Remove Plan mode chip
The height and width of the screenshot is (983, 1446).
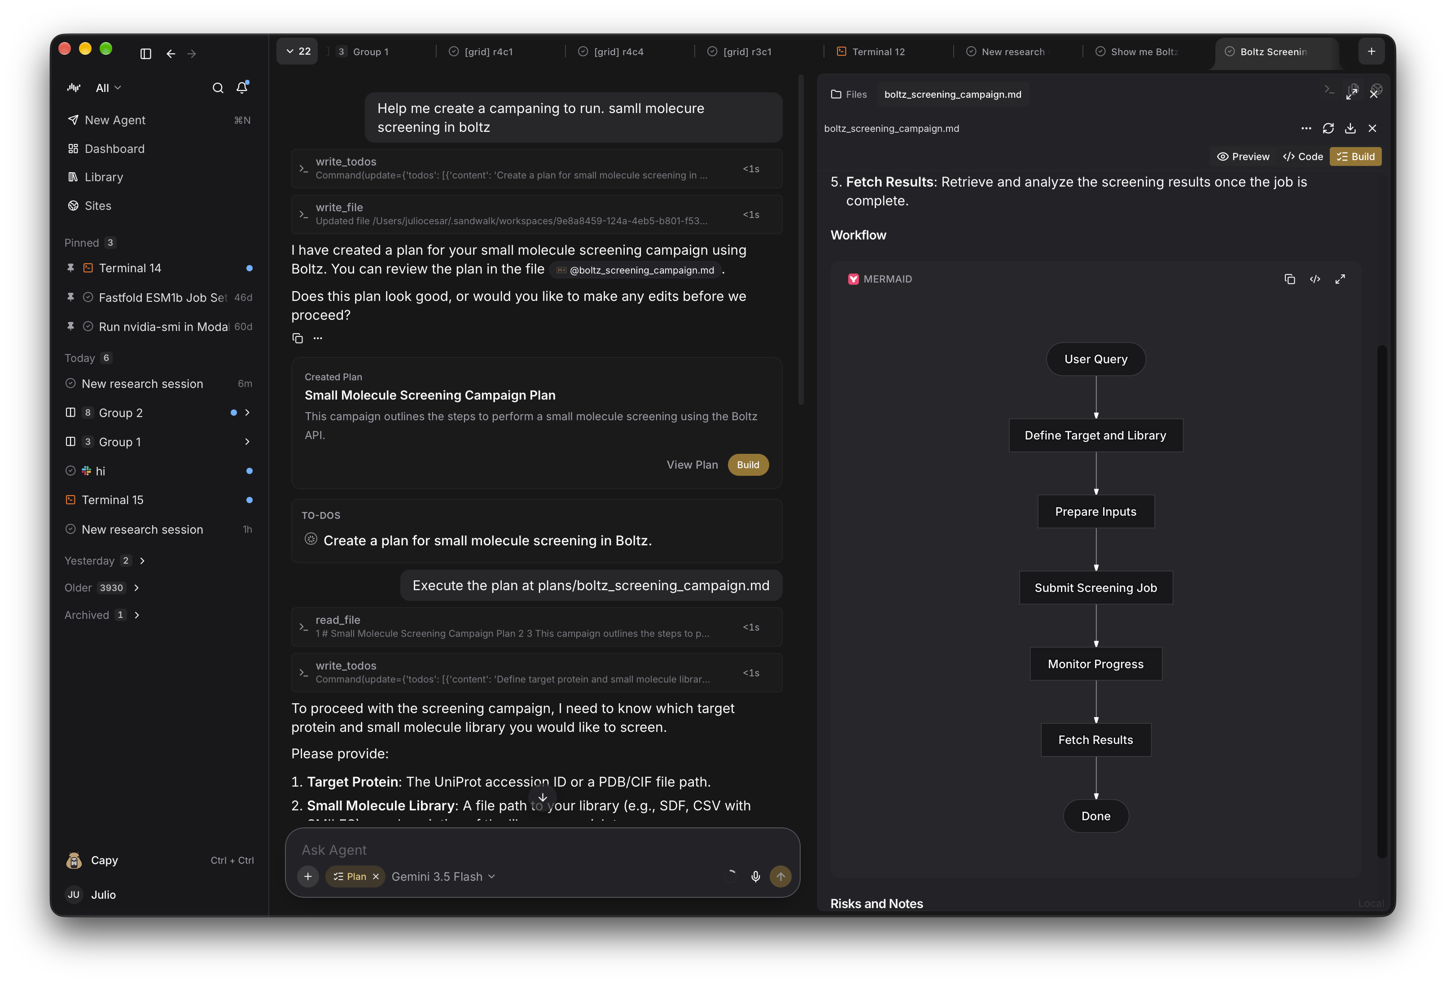376,877
